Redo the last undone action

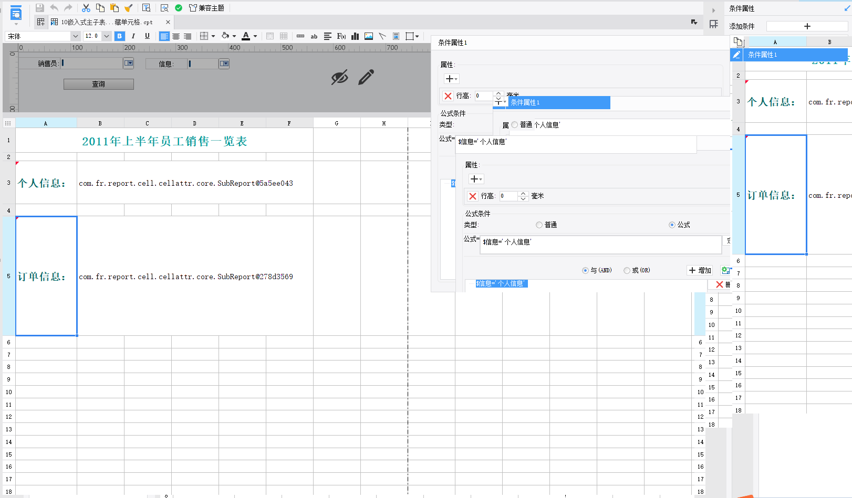[68, 8]
